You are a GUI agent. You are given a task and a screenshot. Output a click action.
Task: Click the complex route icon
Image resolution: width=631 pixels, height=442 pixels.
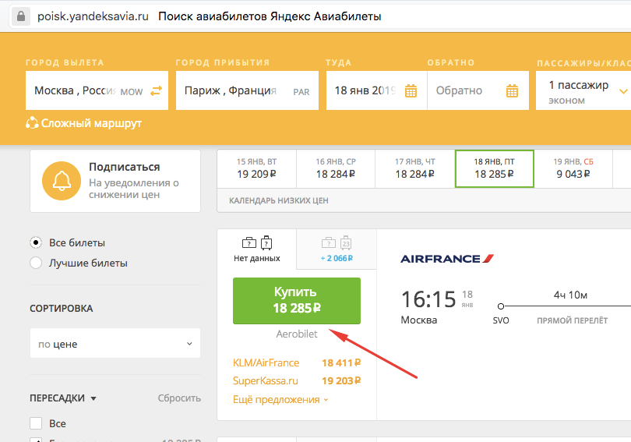click(32, 123)
